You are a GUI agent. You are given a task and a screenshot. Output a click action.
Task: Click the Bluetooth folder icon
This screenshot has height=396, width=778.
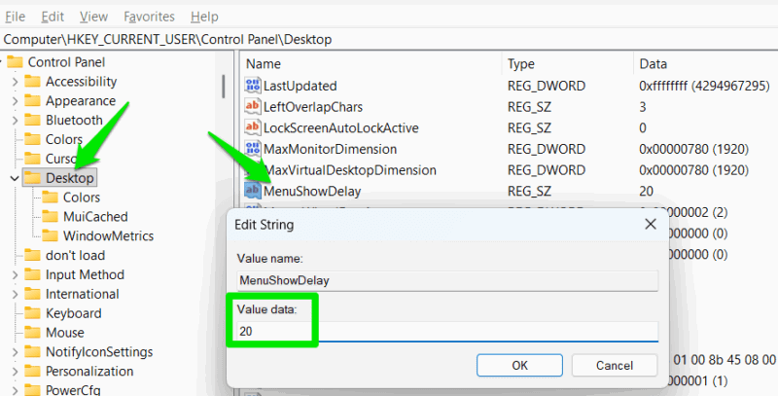pos(32,120)
